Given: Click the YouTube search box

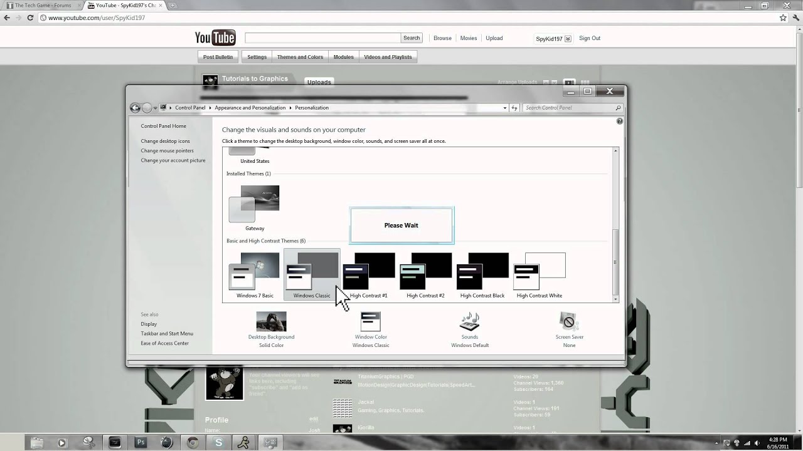Looking at the screenshot, I should tap(322, 38).
